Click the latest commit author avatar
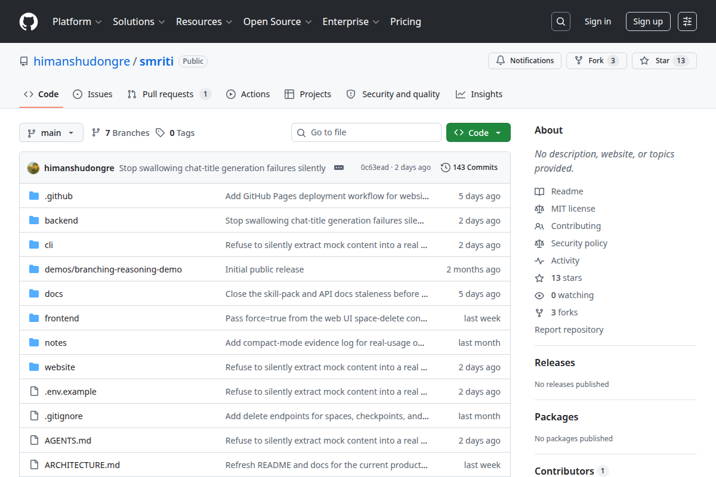 point(33,168)
